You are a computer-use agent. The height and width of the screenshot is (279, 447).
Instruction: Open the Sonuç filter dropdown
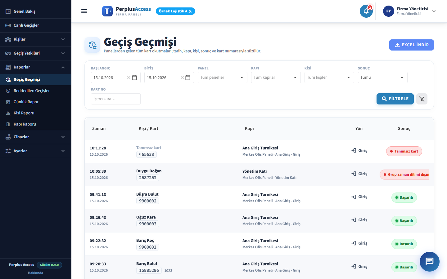click(x=383, y=77)
